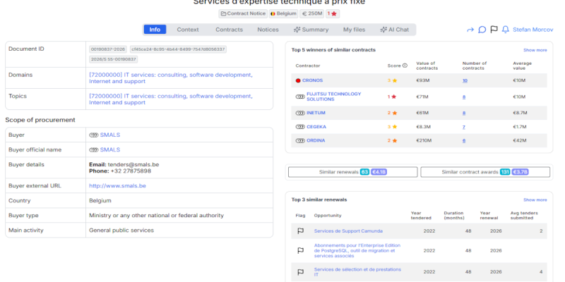Click the share arrow icon
565x282 pixels.
point(470,30)
